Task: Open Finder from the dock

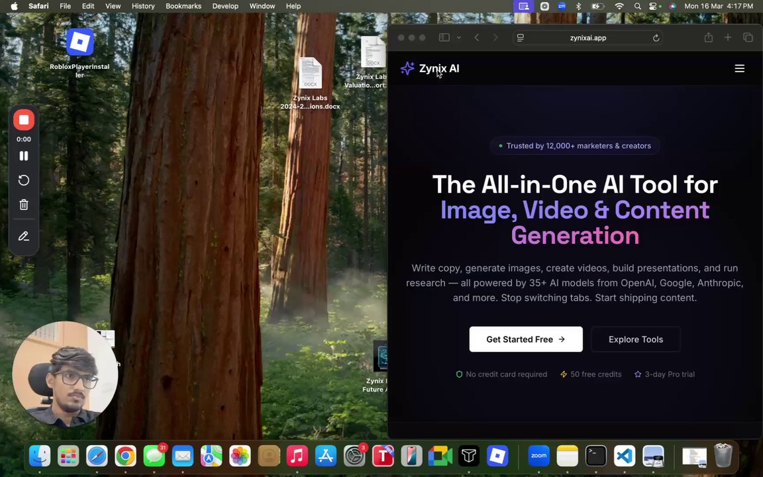Action: (x=40, y=456)
